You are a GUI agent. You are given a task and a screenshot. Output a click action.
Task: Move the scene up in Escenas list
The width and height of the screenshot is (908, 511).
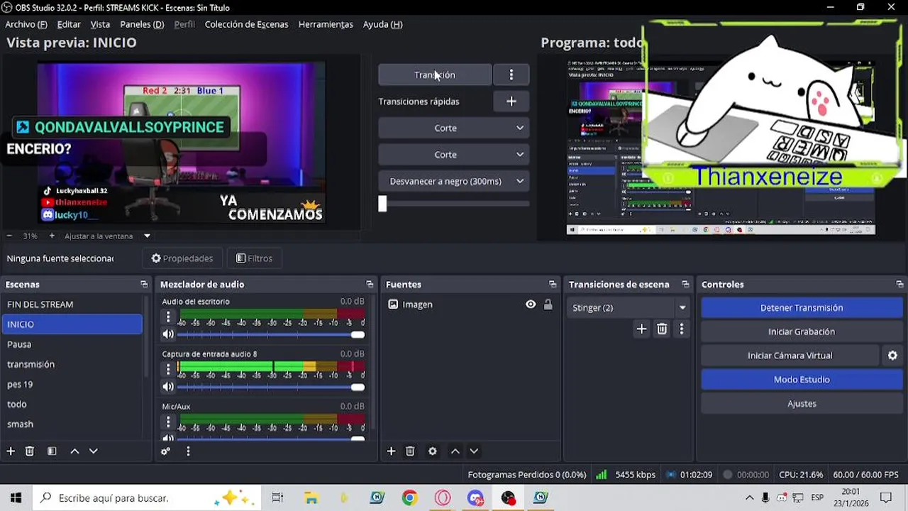pos(74,451)
